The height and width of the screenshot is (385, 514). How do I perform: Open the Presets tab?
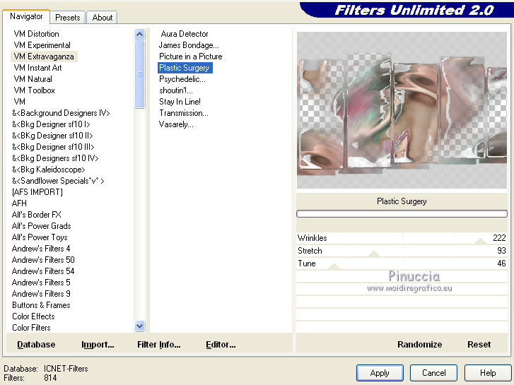pyautogui.click(x=68, y=18)
